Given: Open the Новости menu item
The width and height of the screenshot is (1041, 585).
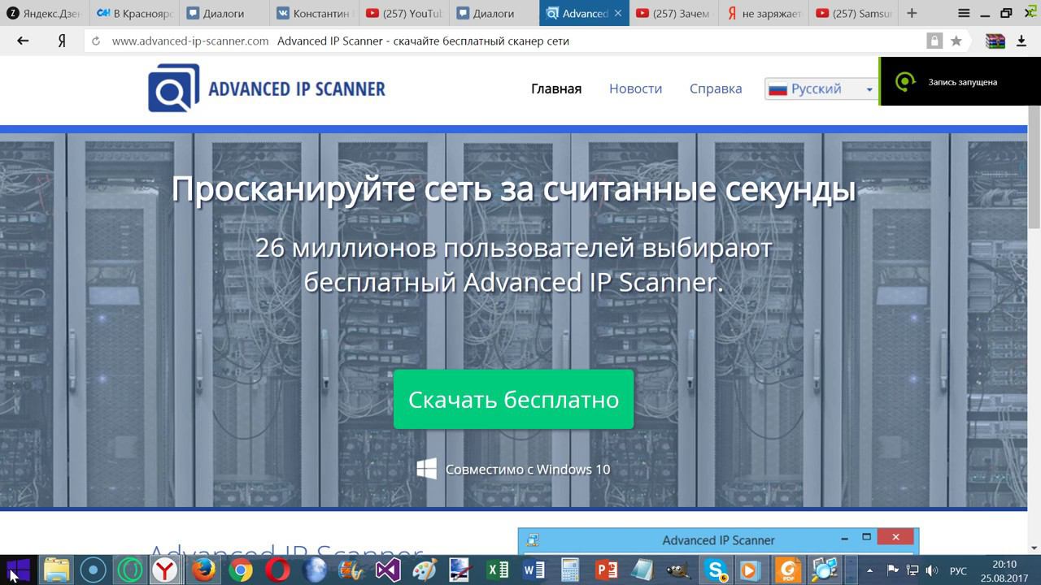Looking at the screenshot, I should (x=635, y=89).
